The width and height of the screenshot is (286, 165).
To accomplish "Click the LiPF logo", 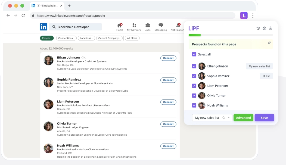I will click(x=194, y=29).
